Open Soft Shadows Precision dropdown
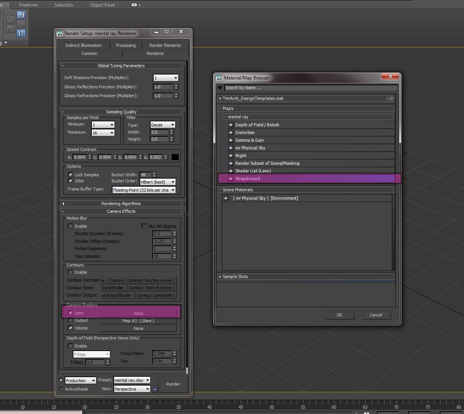The height and width of the screenshot is (414, 464). 166,78
